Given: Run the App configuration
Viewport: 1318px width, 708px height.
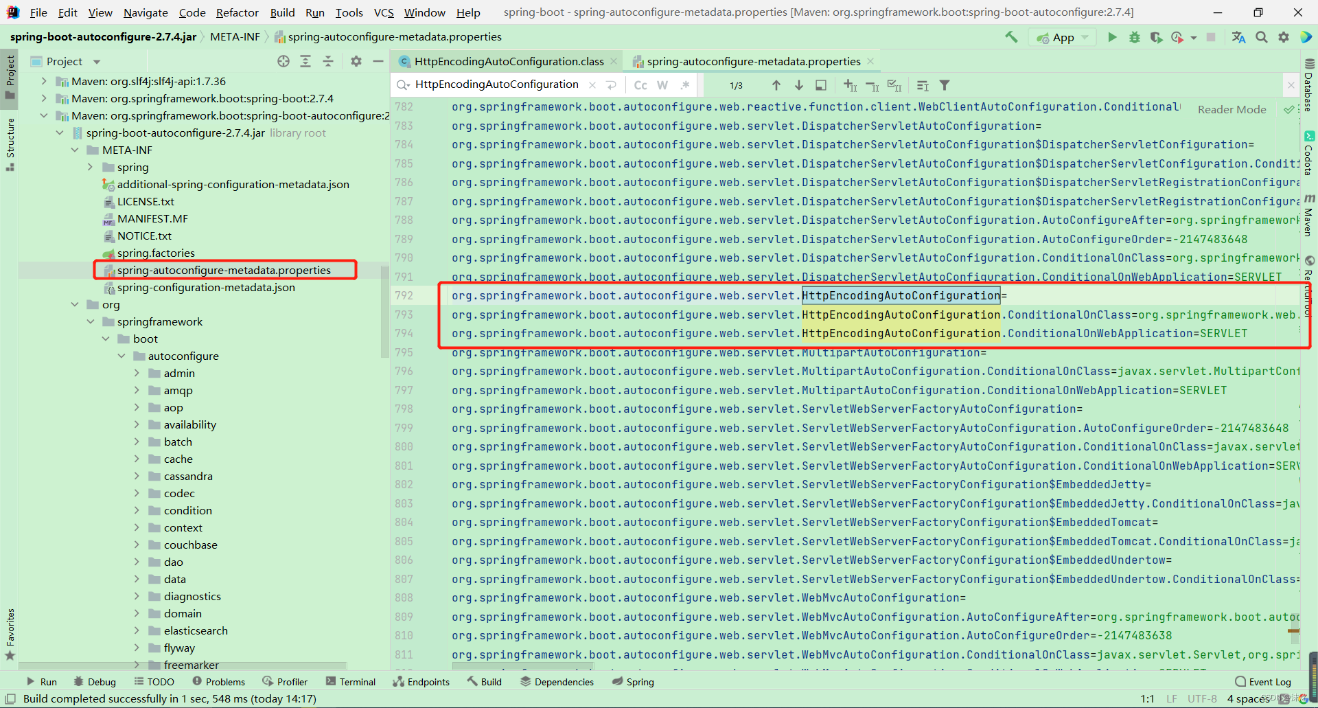Looking at the screenshot, I should pyautogui.click(x=1111, y=37).
